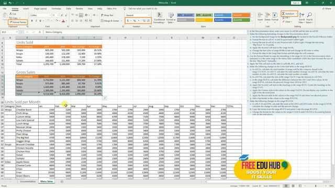Click the Fill Color bucket icon

click(x=57, y=21)
